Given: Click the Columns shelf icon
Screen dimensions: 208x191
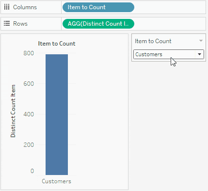Looking at the screenshot, I should click(7, 7).
